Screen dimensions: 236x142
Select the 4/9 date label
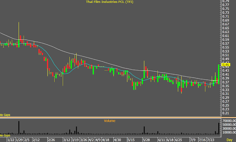click(x=98, y=140)
